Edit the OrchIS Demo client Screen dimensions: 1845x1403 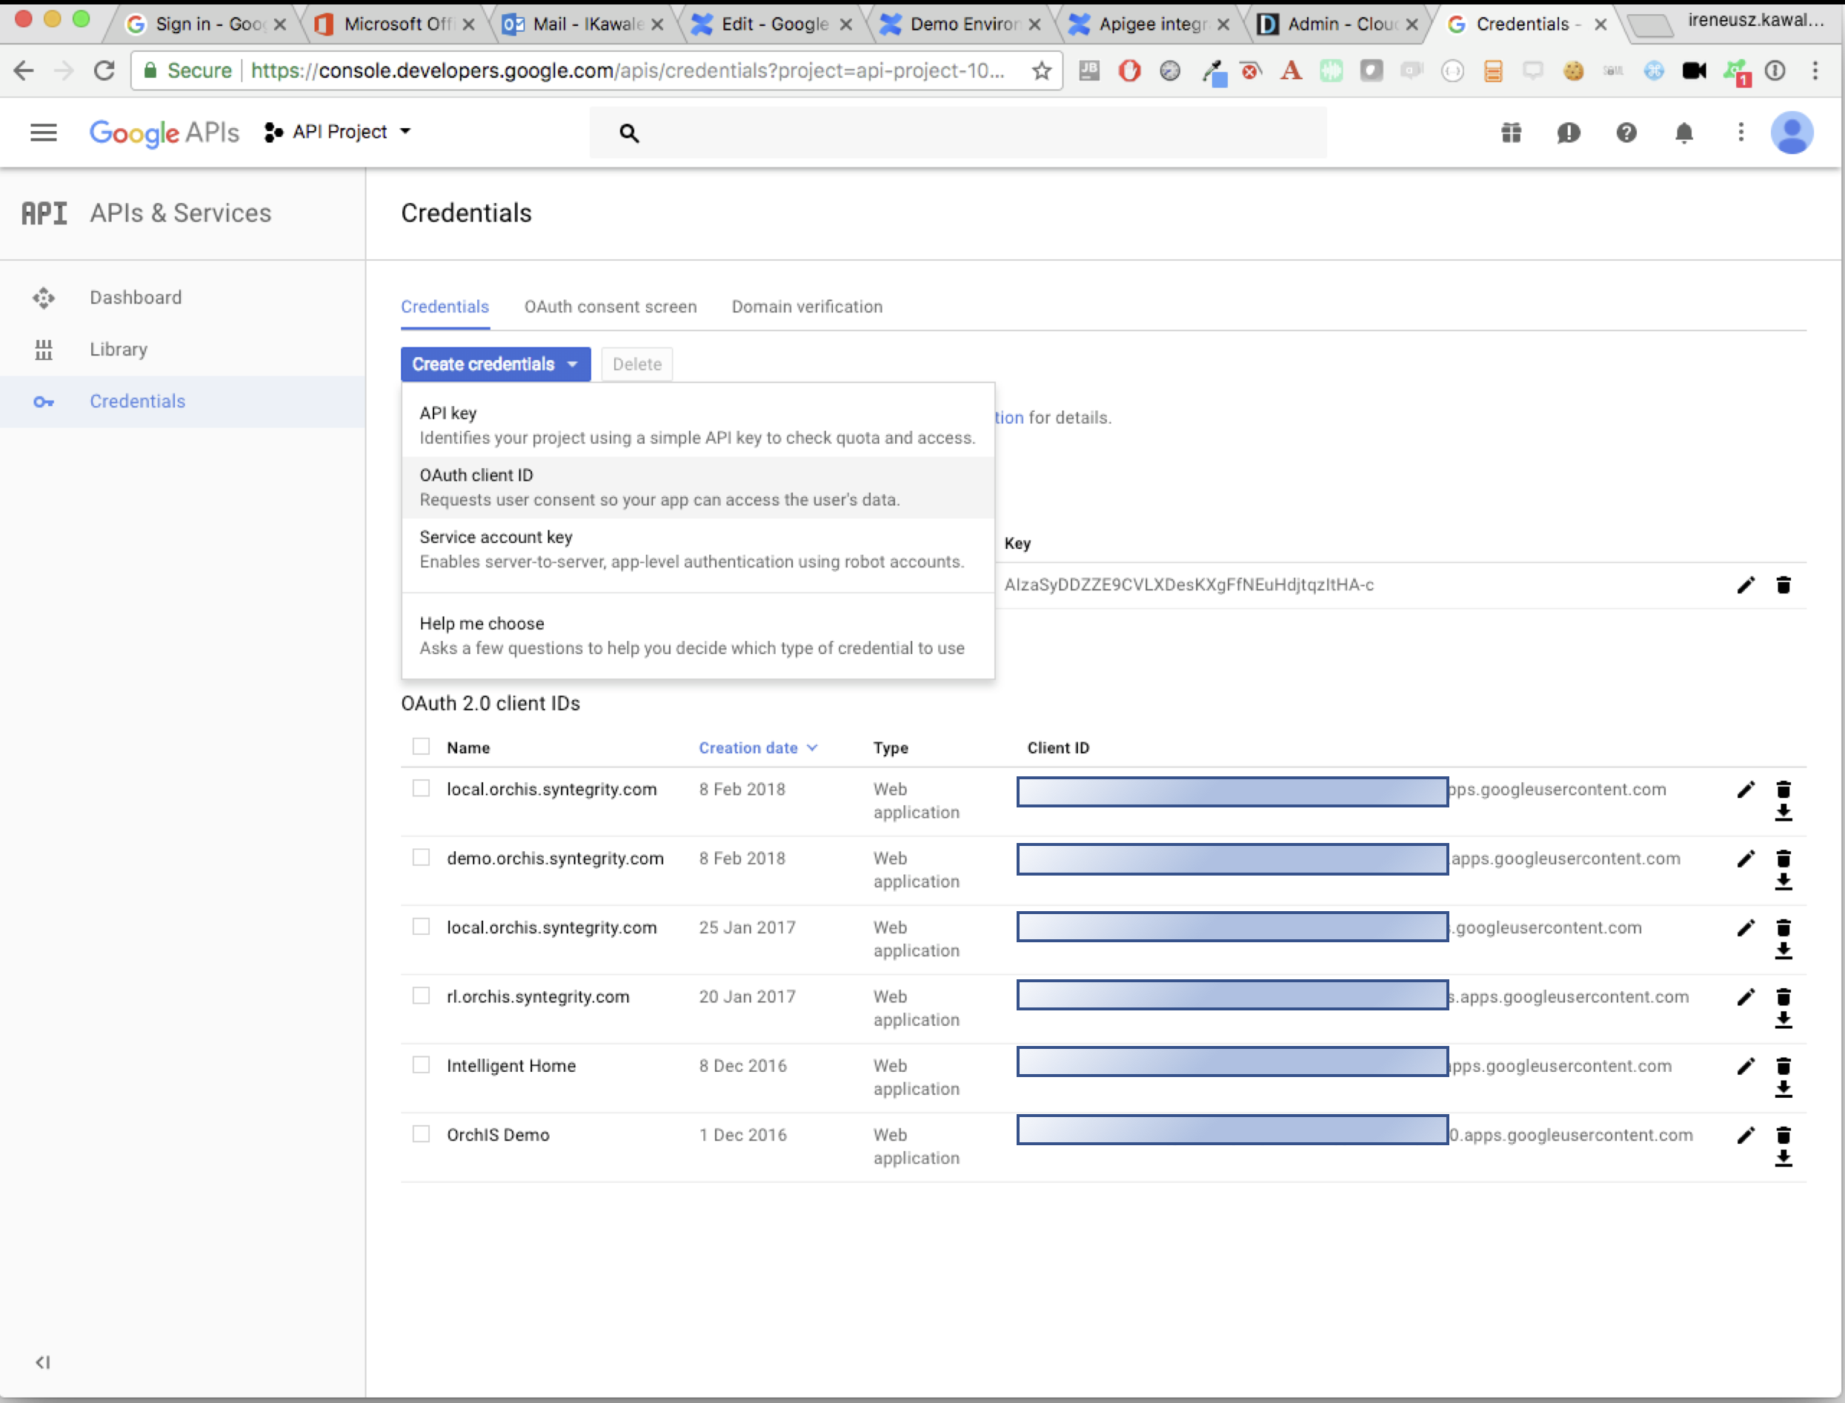coord(1746,1135)
